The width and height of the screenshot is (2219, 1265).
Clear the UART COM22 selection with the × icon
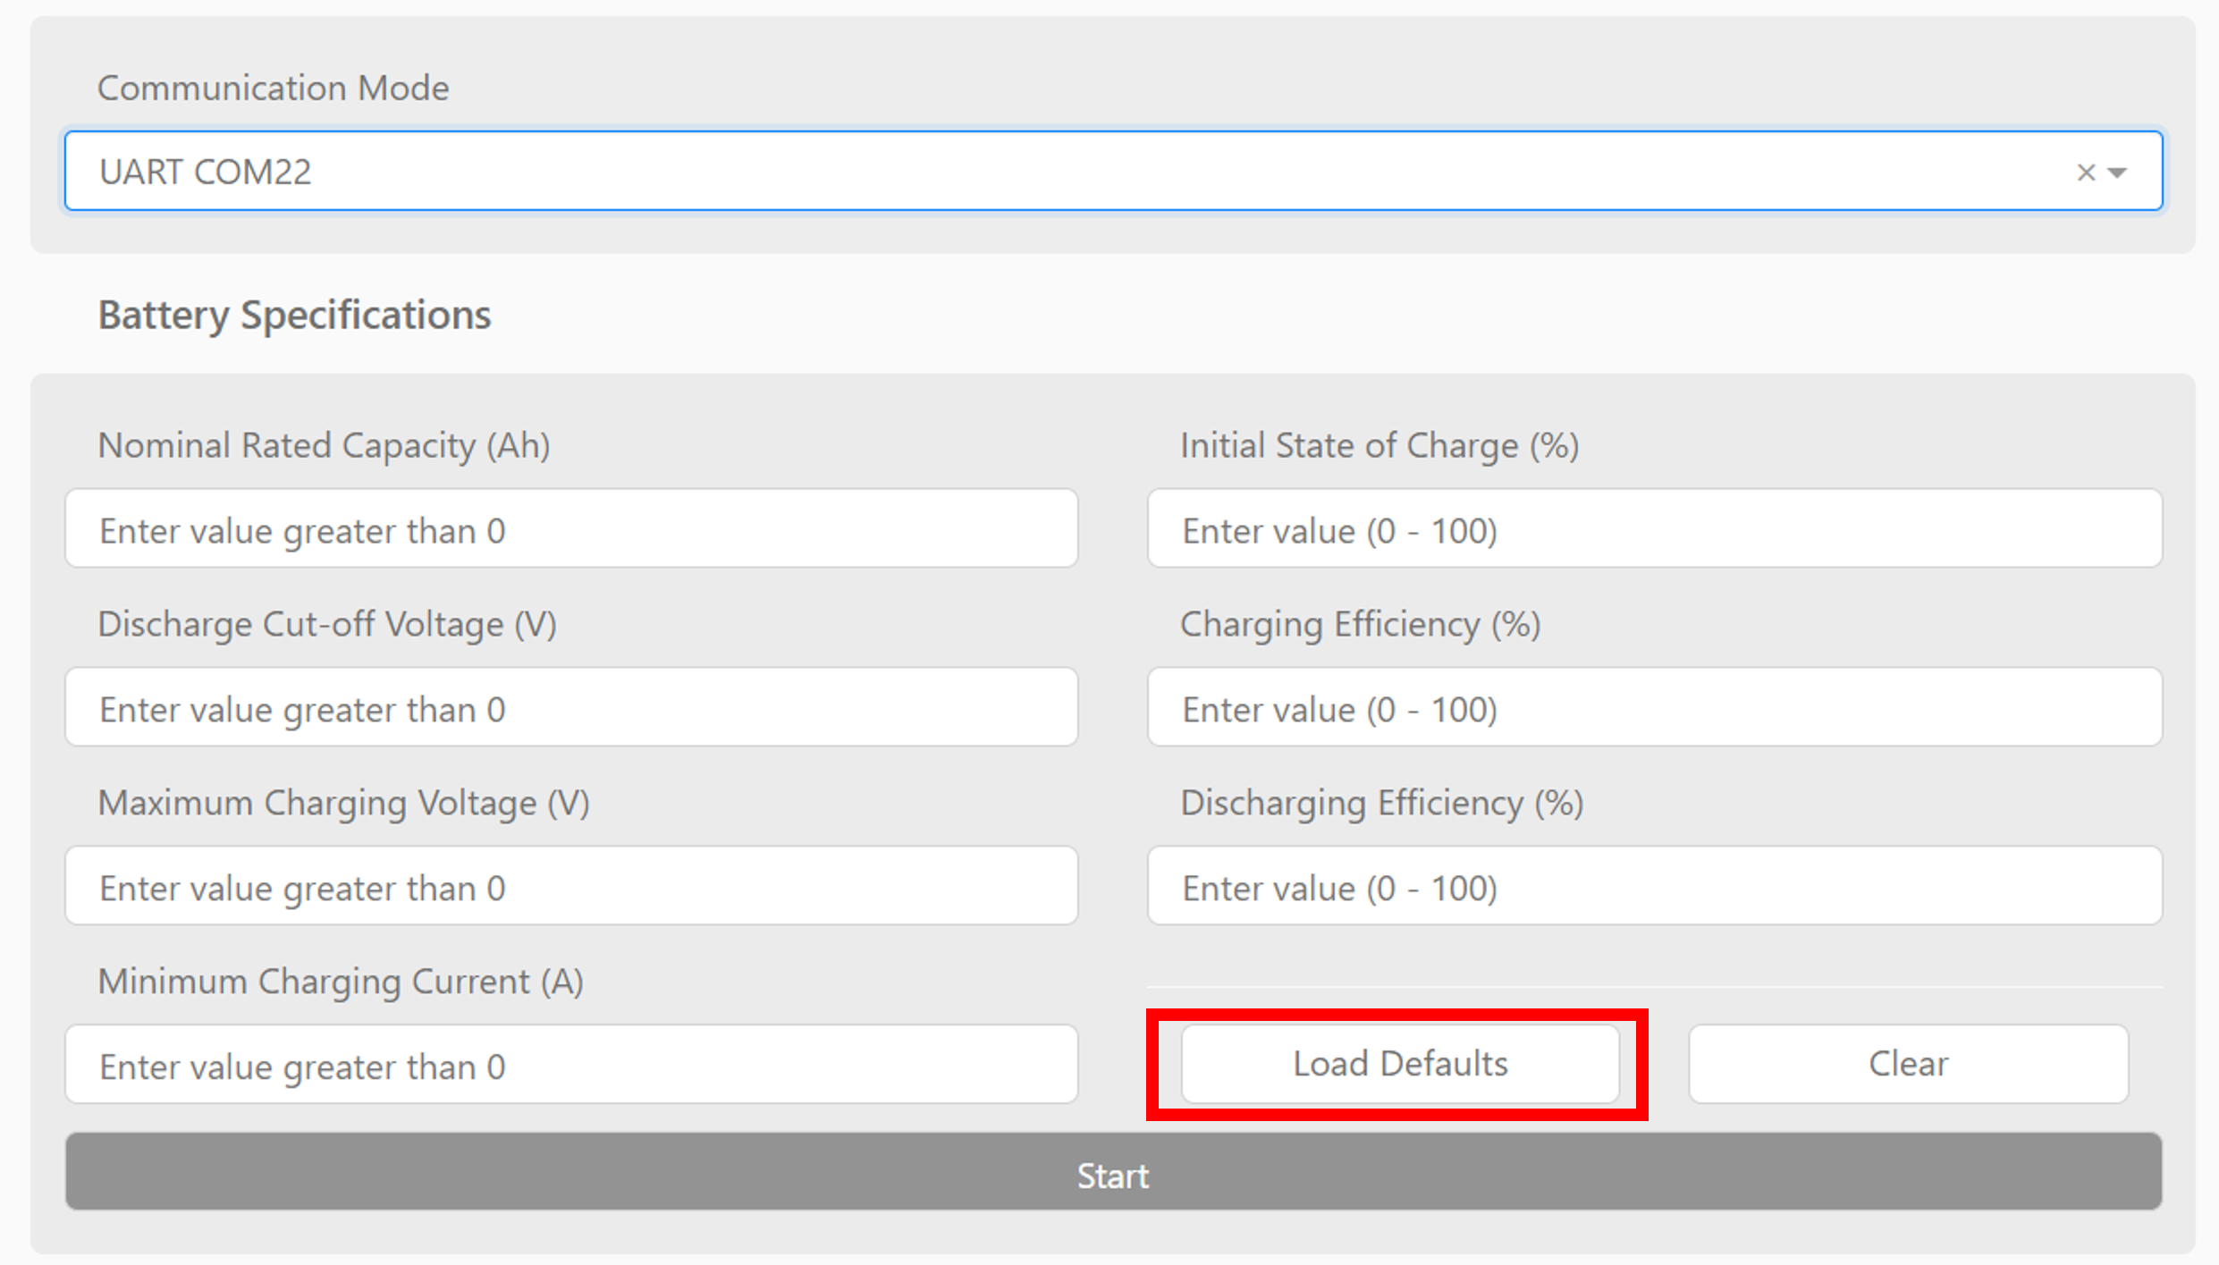(2087, 171)
